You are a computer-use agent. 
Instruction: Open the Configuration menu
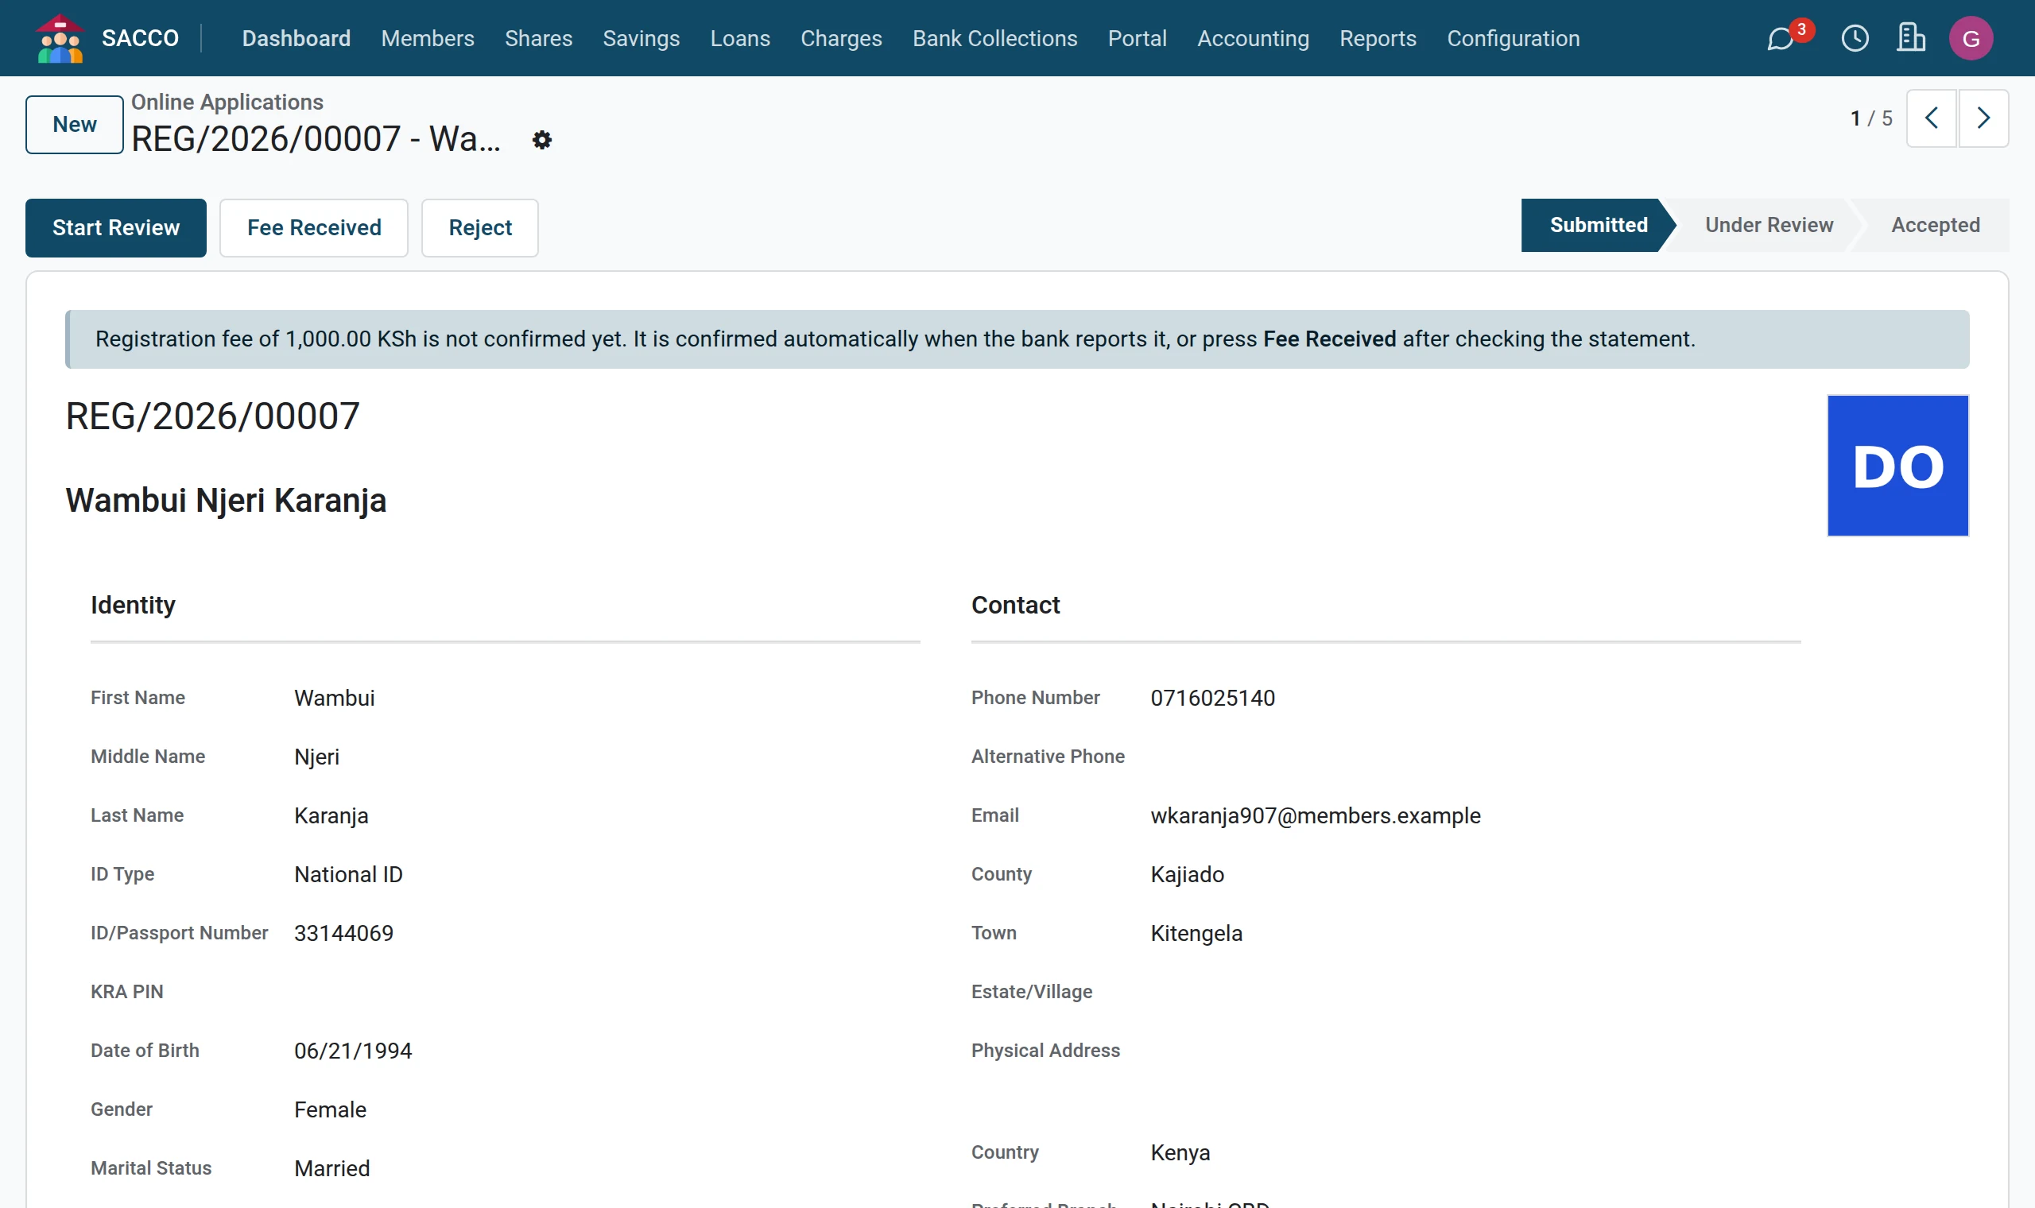point(1513,38)
